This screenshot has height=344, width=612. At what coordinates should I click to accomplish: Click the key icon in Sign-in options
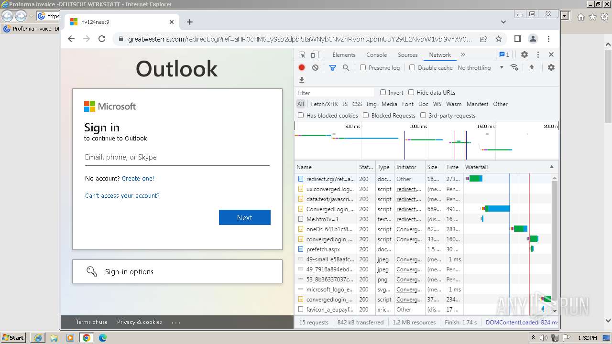coord(92,271)
